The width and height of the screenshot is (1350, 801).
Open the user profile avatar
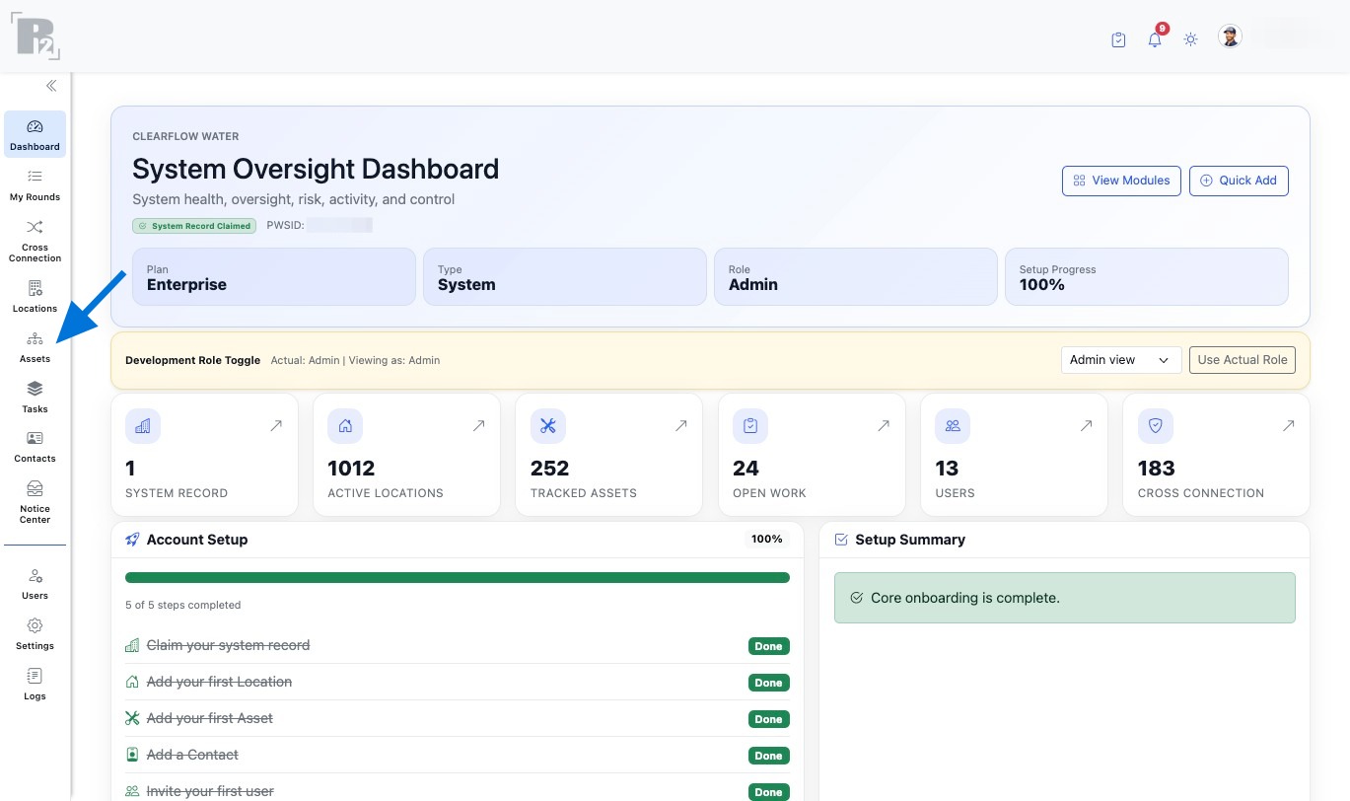1230,36
